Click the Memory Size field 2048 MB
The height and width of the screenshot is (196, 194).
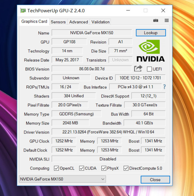pos(70,123)
